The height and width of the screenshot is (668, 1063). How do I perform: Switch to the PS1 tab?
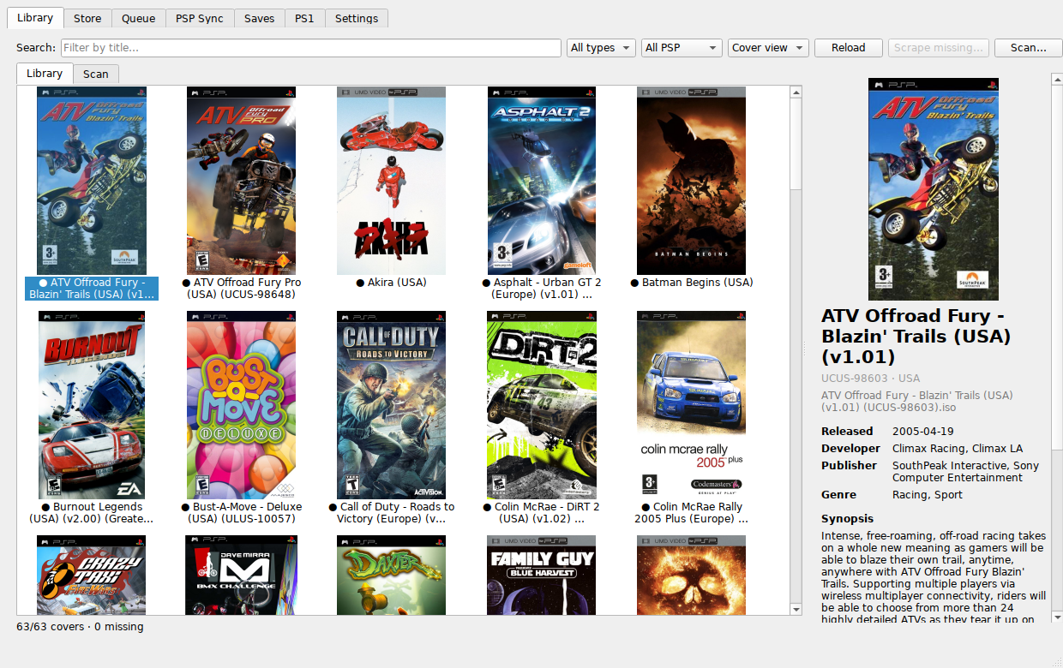pos(304,18)
